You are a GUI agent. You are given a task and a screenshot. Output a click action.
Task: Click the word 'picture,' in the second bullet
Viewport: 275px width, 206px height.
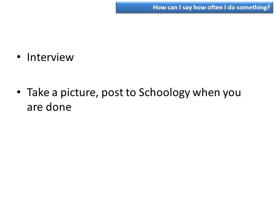pos(79,92)
